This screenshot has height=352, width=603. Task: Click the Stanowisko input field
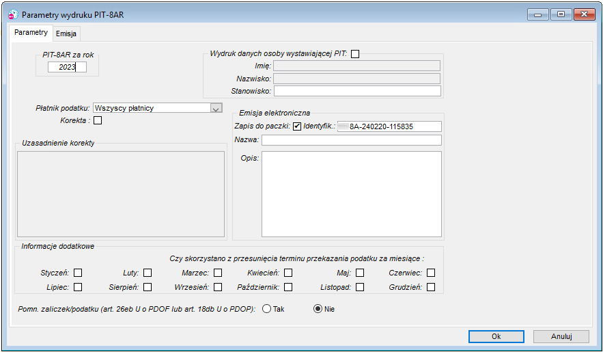click(x=357, y=91)
